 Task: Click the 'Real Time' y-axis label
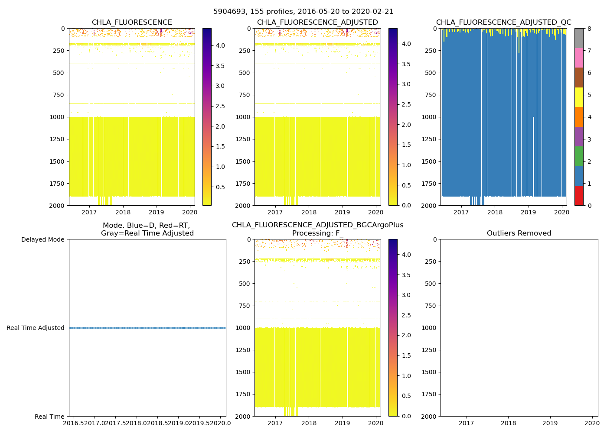(49, 417)
